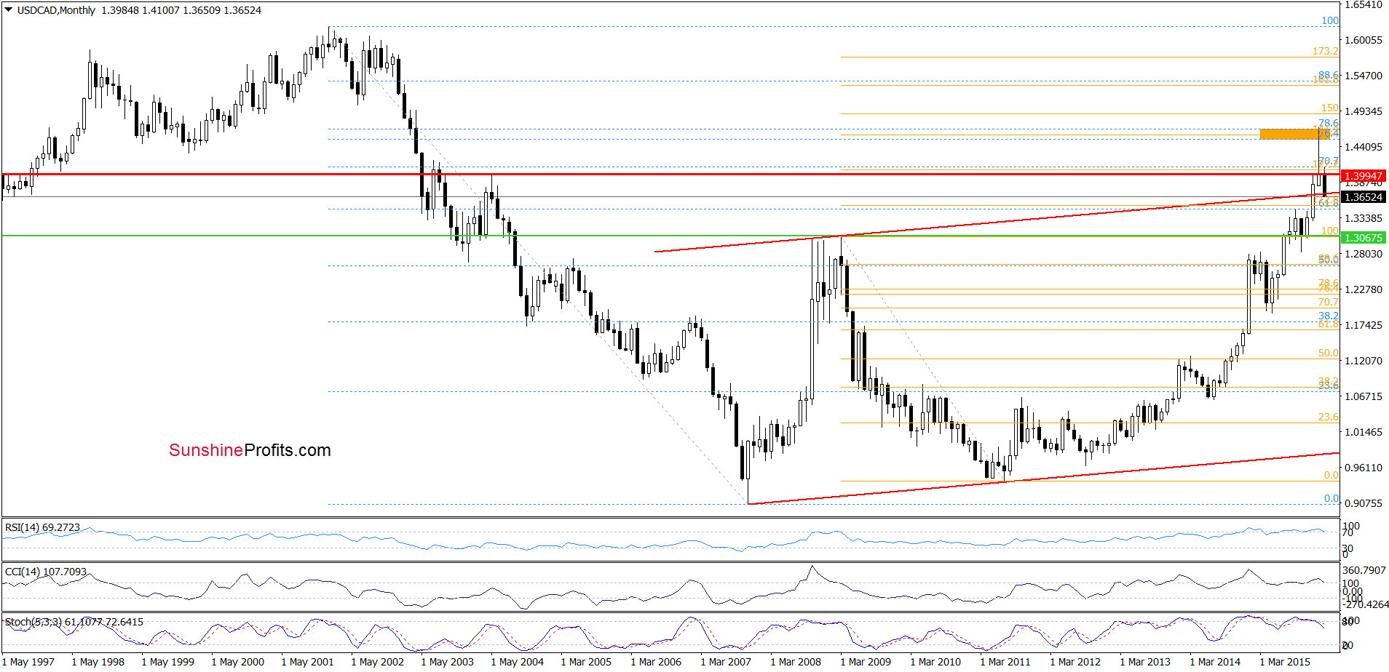Click the 1 May 2004 date label

(518, 662)
